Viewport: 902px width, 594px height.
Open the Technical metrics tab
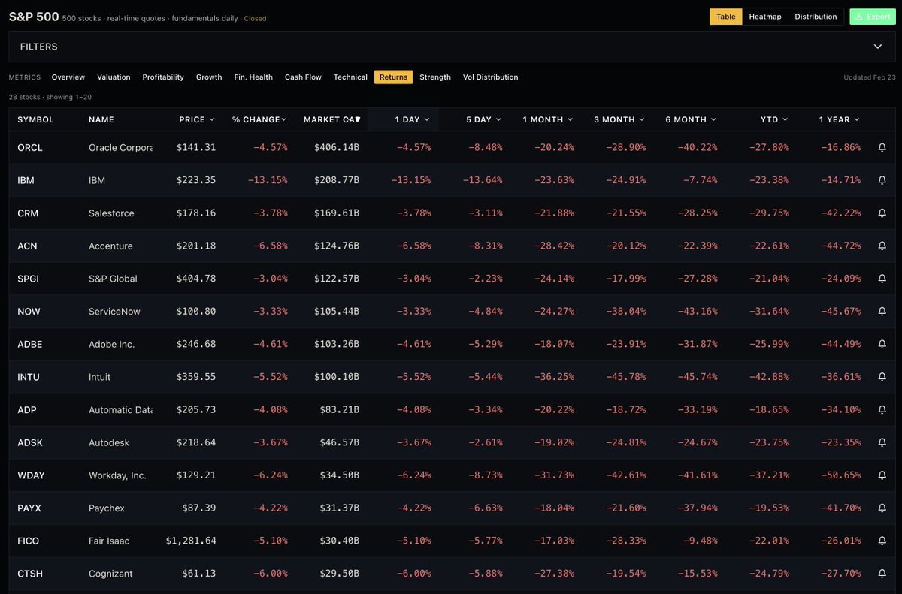tap(350, 77)
